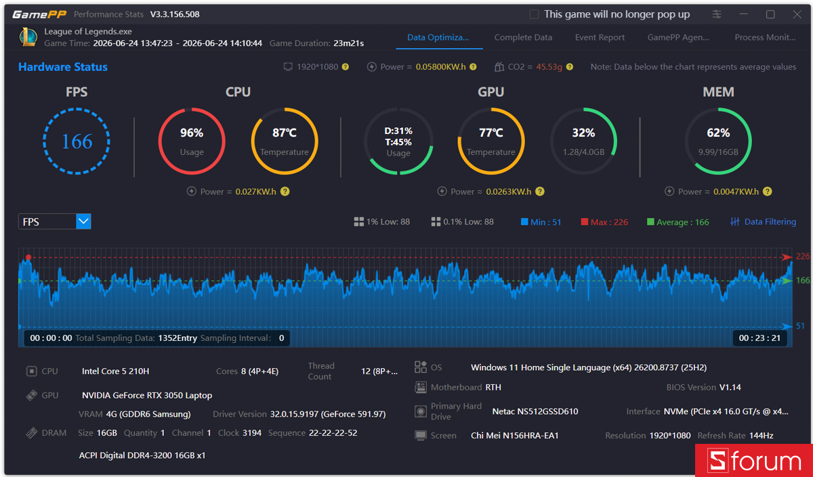Click the Driver Version 32.0.15.9197 value
Screen dimensions: 813x477
(x=328, y=414)
